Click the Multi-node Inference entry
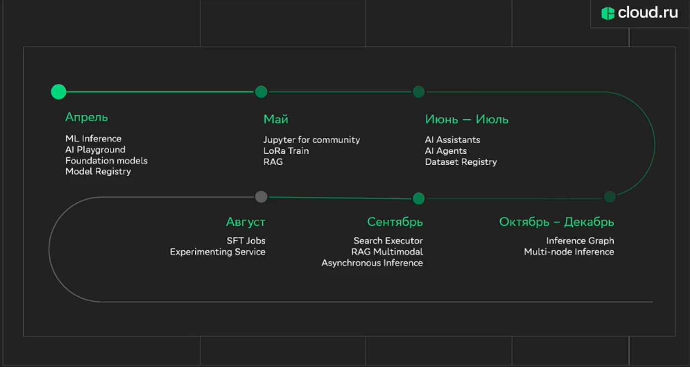 tap(569, 252)
